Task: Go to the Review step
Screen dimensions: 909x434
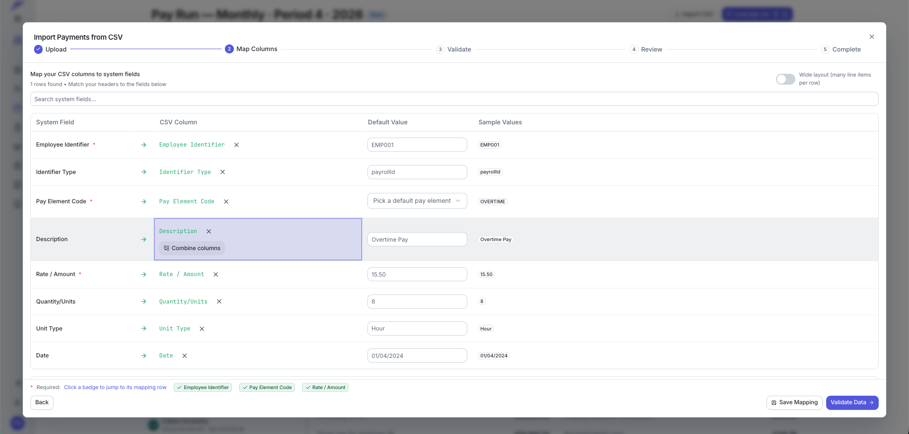Action: pos(646,50)
